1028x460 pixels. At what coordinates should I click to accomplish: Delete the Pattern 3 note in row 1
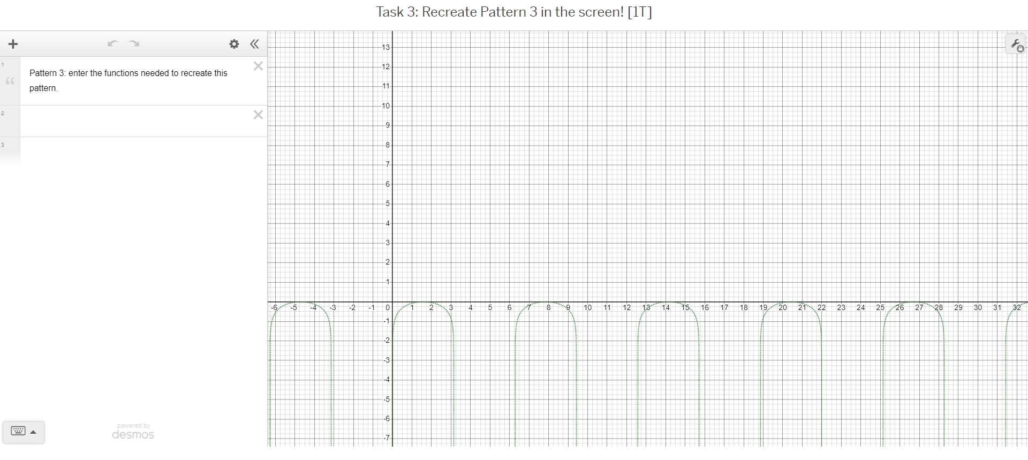pos(258,66)
